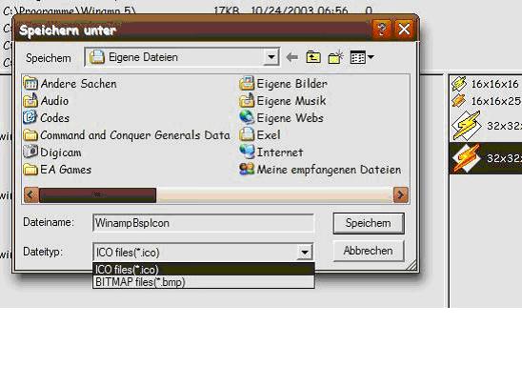The image size is (522, 366).
Task: Click the Eigene Dateien folder icon in combo
Action: coord(97,57)
